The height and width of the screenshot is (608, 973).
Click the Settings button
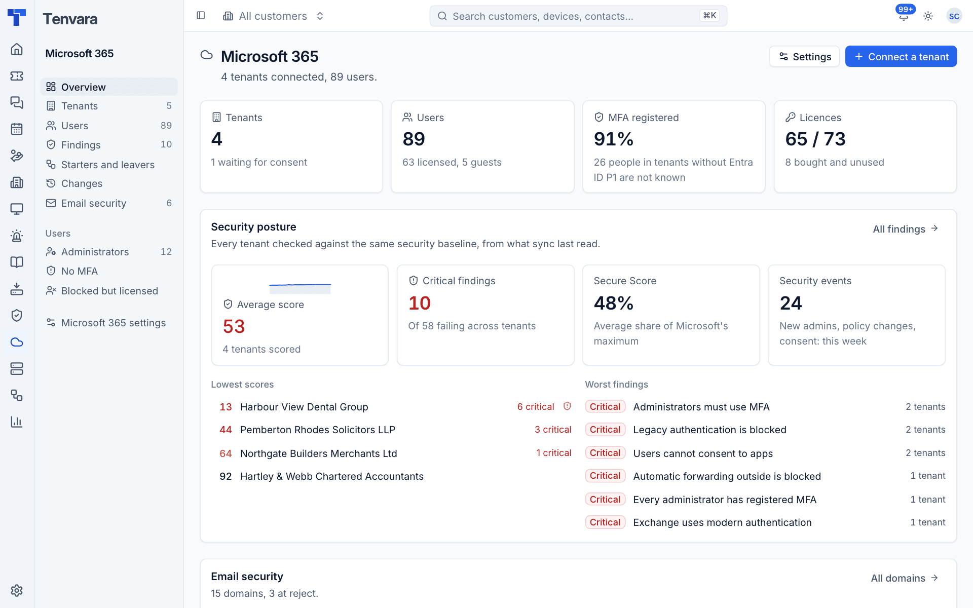pyautogui.click(x=804, y=56)
